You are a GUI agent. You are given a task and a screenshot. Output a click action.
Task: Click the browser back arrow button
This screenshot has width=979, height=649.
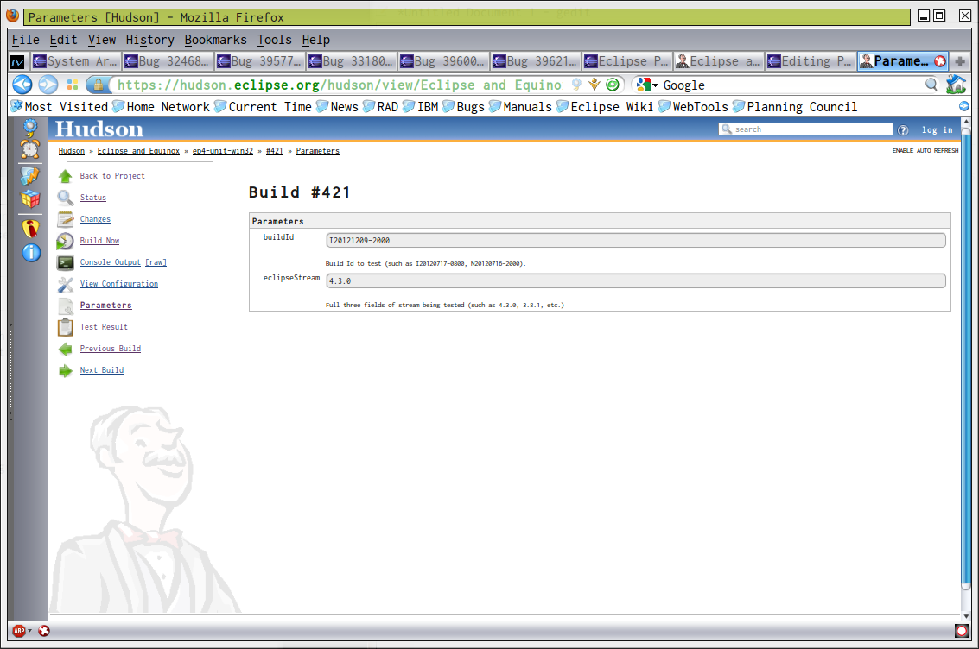22,85
